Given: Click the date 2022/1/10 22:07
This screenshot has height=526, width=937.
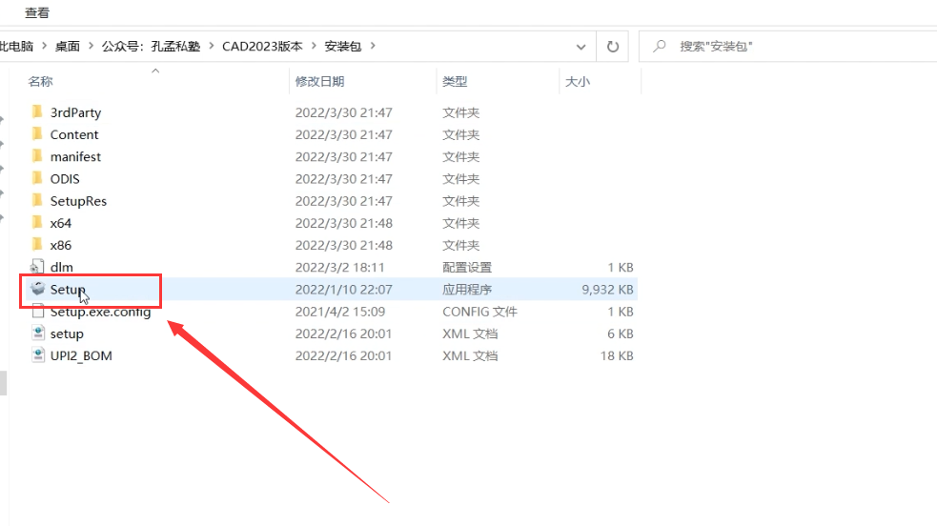Looking at the screenshot, I should point(343,289).
